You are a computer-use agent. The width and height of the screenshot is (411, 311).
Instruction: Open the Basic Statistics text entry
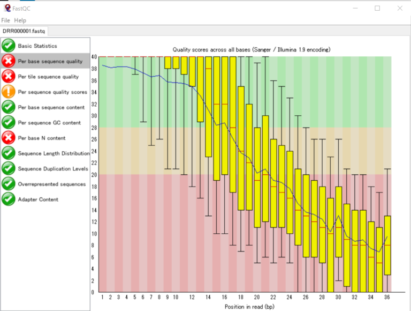[37, 46]
